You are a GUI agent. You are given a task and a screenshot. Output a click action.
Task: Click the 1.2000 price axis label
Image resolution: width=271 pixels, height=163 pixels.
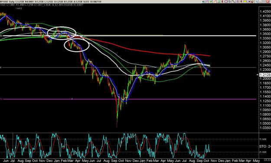tap(265, 78)
